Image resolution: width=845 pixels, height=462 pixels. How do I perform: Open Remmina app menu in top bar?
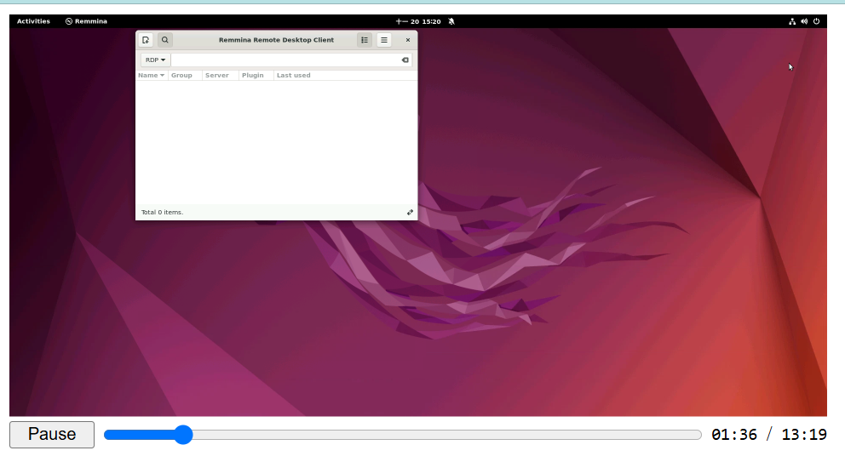[x=86, y=21]
